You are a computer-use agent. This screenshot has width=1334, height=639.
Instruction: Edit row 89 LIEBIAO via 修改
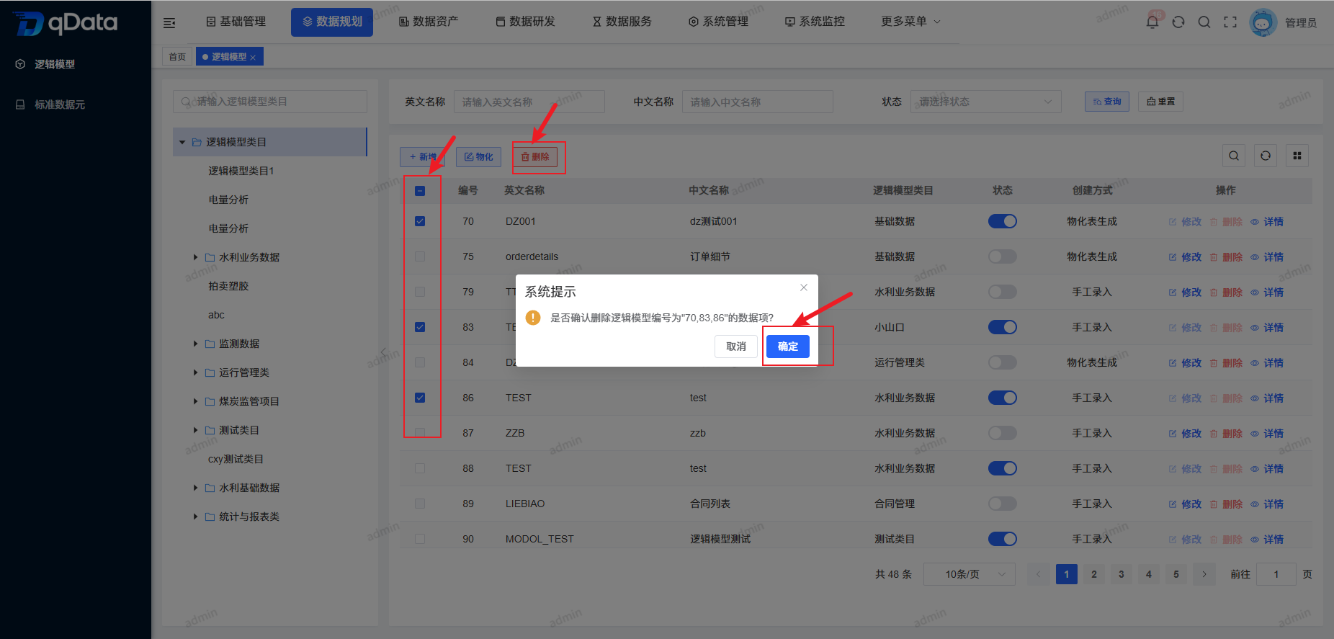click(1185, 504)
